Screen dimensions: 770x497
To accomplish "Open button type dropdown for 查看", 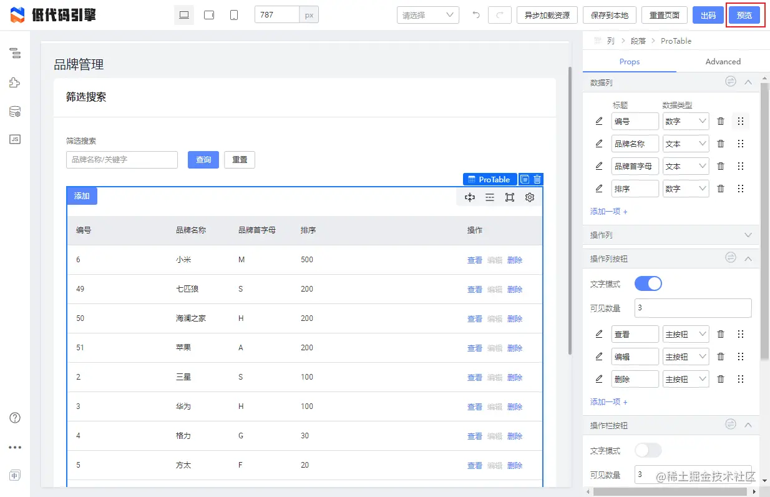I will 686,334.
